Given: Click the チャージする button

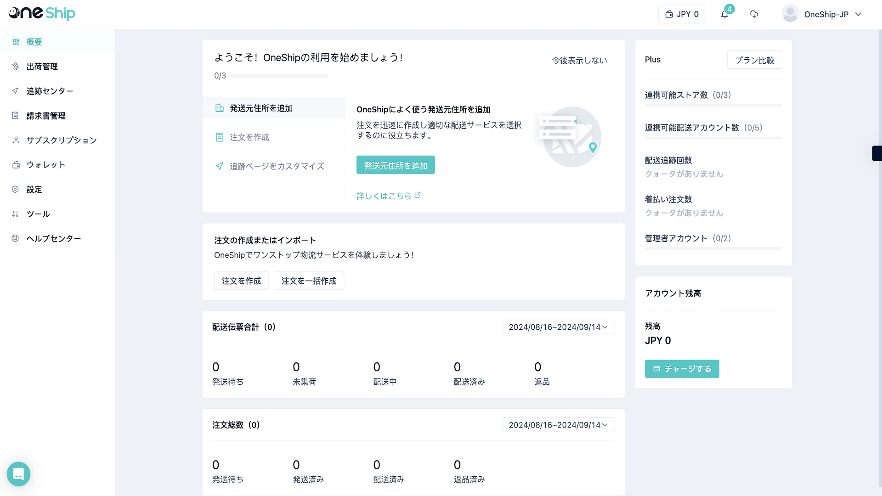Looking at the screenshot, I should pyautogui.click(x=682, y=369).
